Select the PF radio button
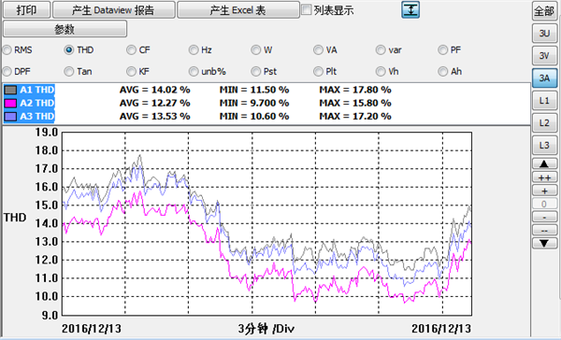The image size is (561, 340). point(443,50)
